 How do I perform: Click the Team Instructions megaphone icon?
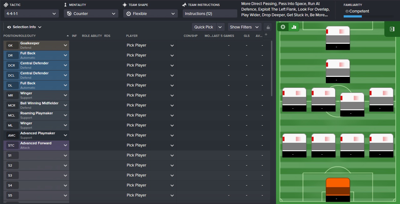tap(184, 5)
